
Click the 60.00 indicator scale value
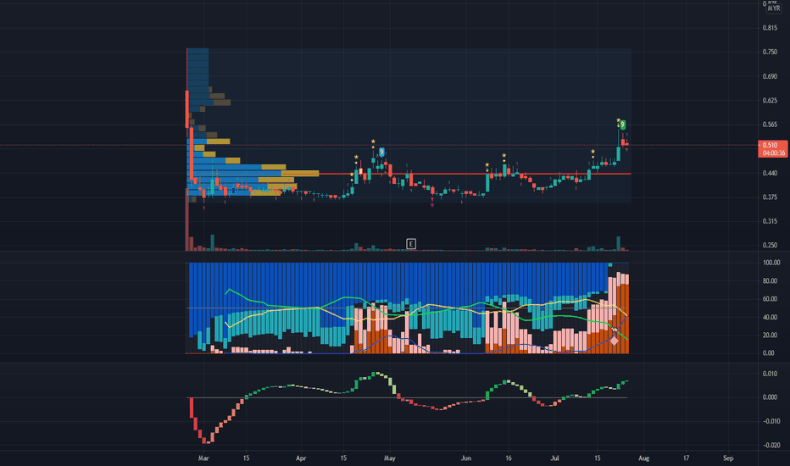tap(770, 299)
